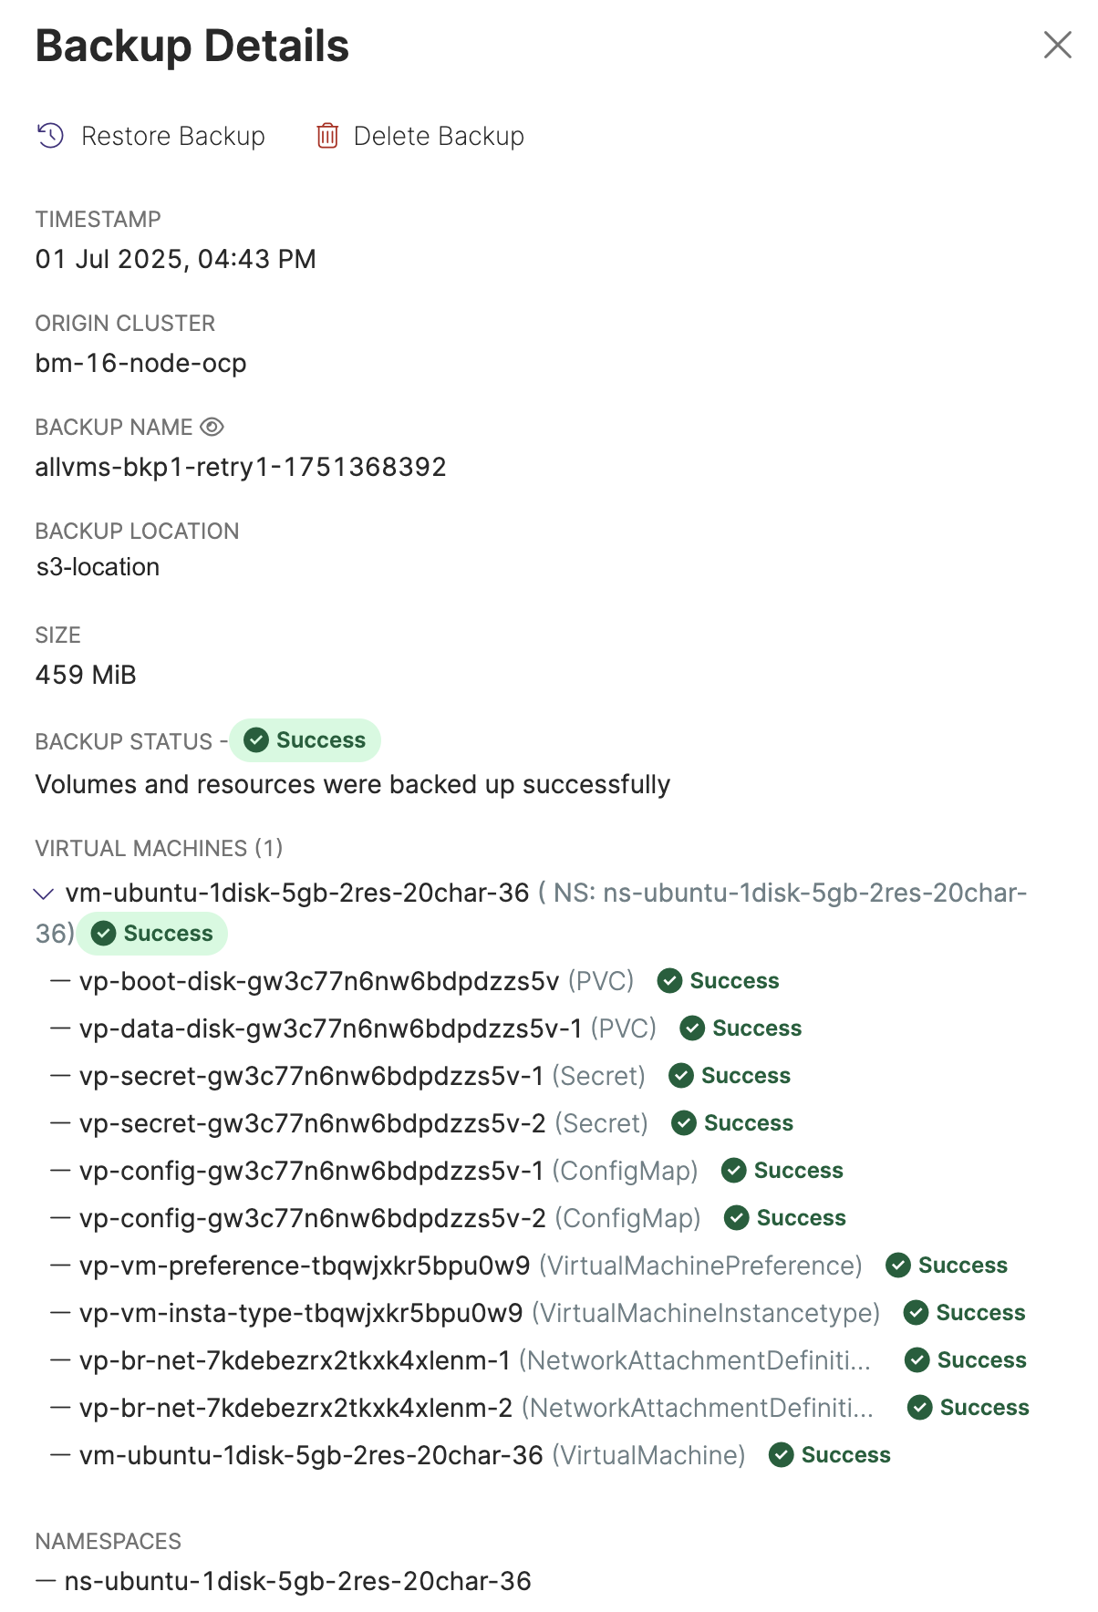This screenshot has width=1098, height=1612.
Task: Click the success icon for vp-vm-preference resource
Action: point(898,1266)
